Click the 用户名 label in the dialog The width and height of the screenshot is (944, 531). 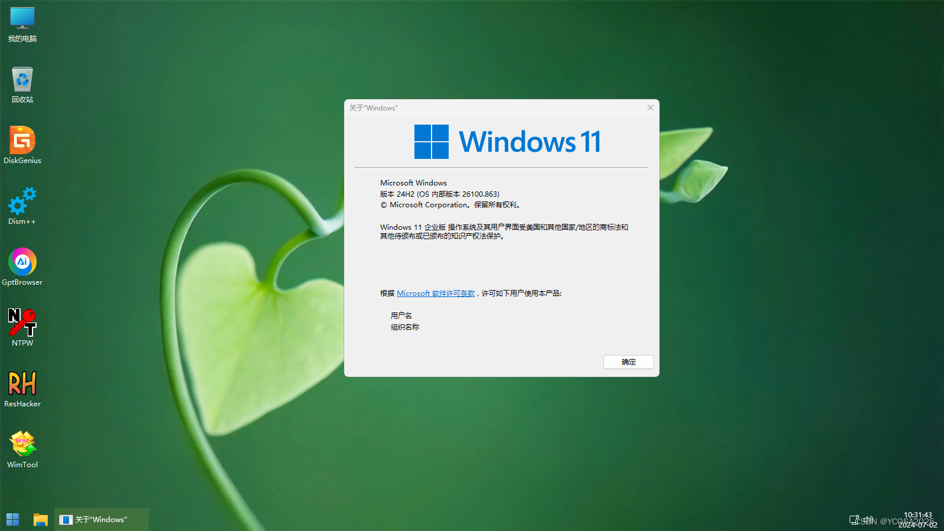401,316
